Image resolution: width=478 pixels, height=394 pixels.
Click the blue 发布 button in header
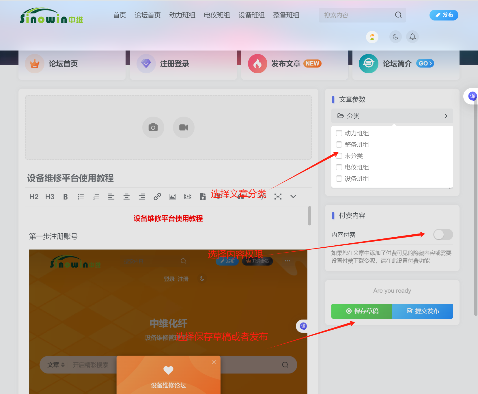(444, 15)
